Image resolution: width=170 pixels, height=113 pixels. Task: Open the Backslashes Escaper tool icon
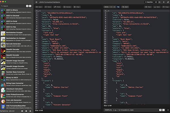coord(3,34)
